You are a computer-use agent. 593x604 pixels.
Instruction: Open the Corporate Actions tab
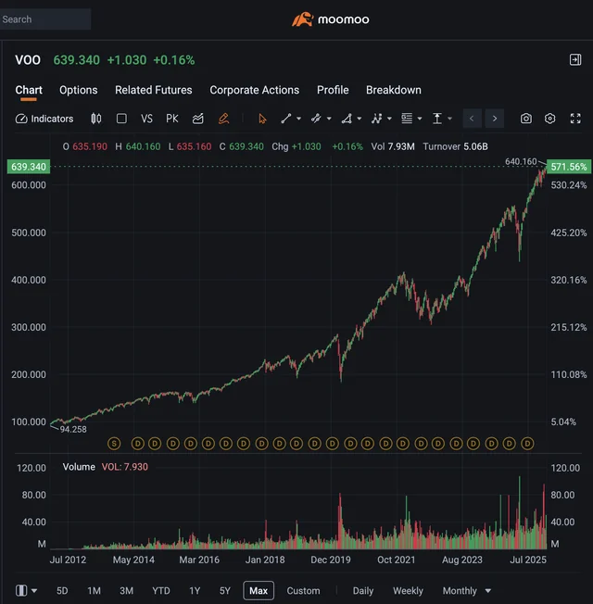click(x=255, y=90)
